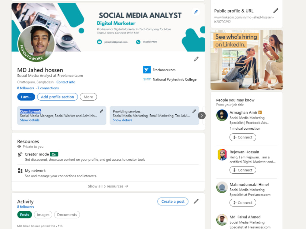Click the public profile URL text
306x229 pixels.
[244, 20]
